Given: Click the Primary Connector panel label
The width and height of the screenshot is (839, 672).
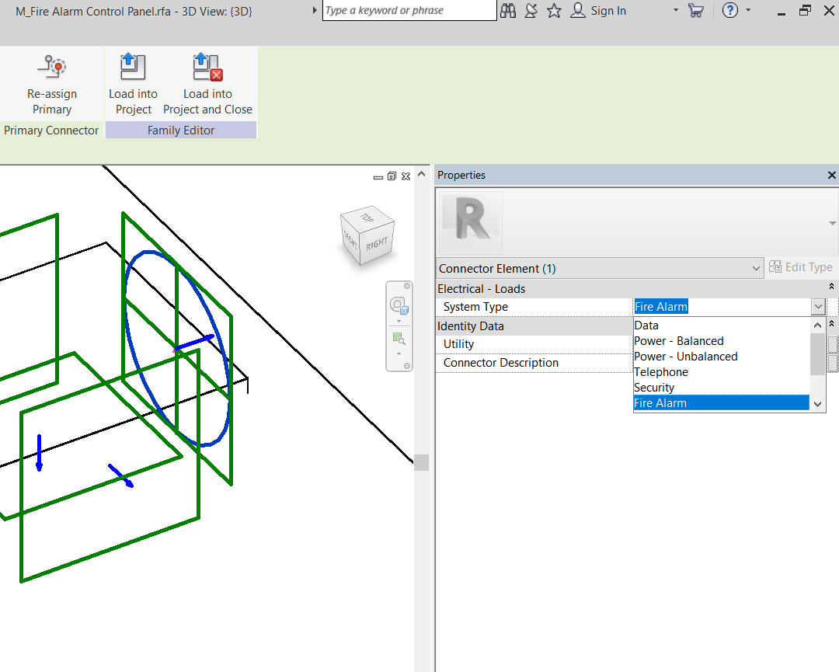Looking at the screenshot, I should [x=51, y=130].
